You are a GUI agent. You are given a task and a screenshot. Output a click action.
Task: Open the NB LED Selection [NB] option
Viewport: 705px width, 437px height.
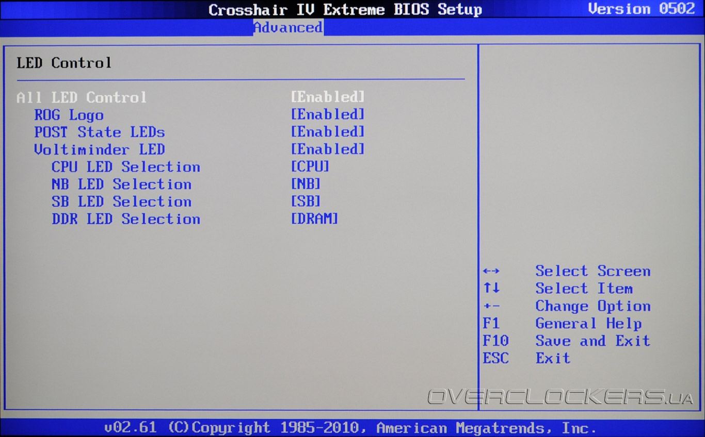[x=306, y=184]
